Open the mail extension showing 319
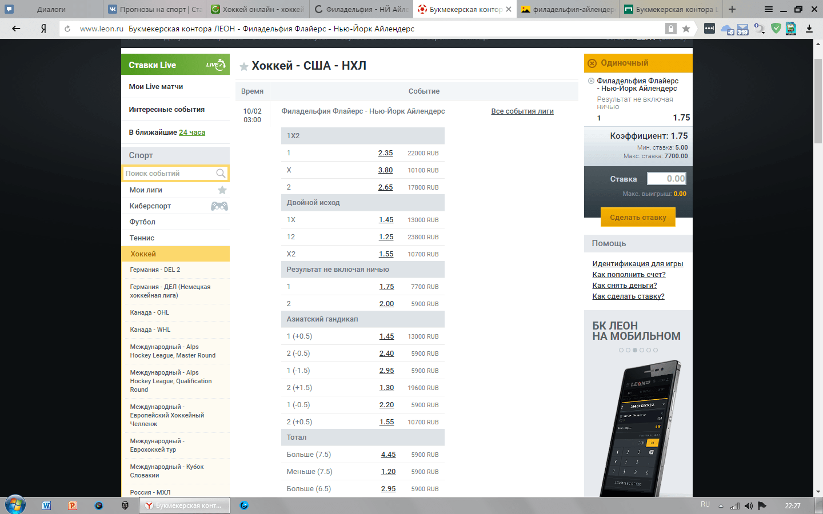This screenshot has width=823, height=514. pos(742,29)
